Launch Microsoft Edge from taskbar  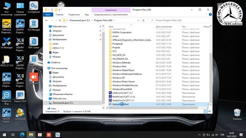point(22,135)
